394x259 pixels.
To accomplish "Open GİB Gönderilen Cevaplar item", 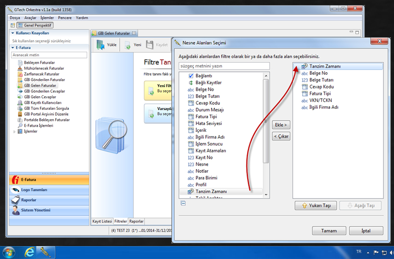I will 41,91.
